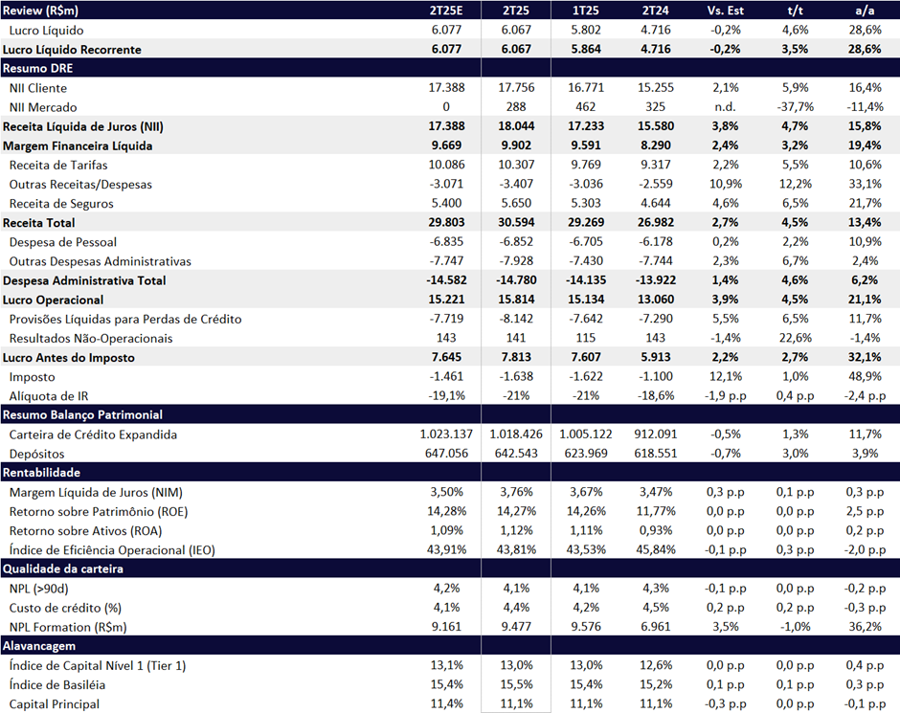This screenshot has width=900, height=713.
Task: Select 'Despesa Administrativa Total' label
Action: (84, 280)
